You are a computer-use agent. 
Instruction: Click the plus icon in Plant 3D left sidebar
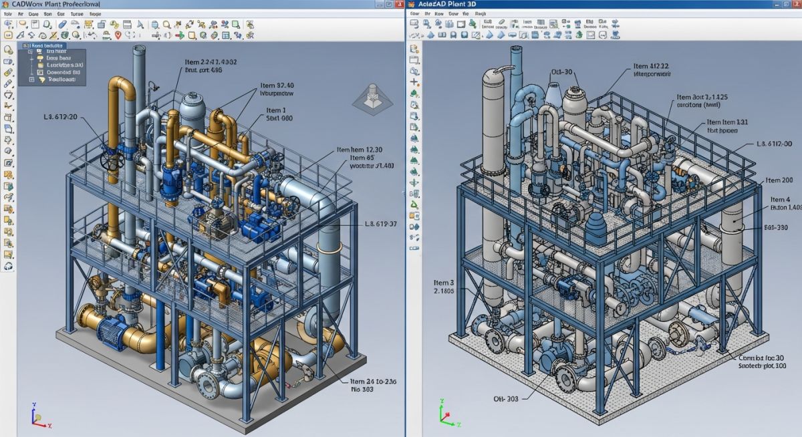click(414, 82)
